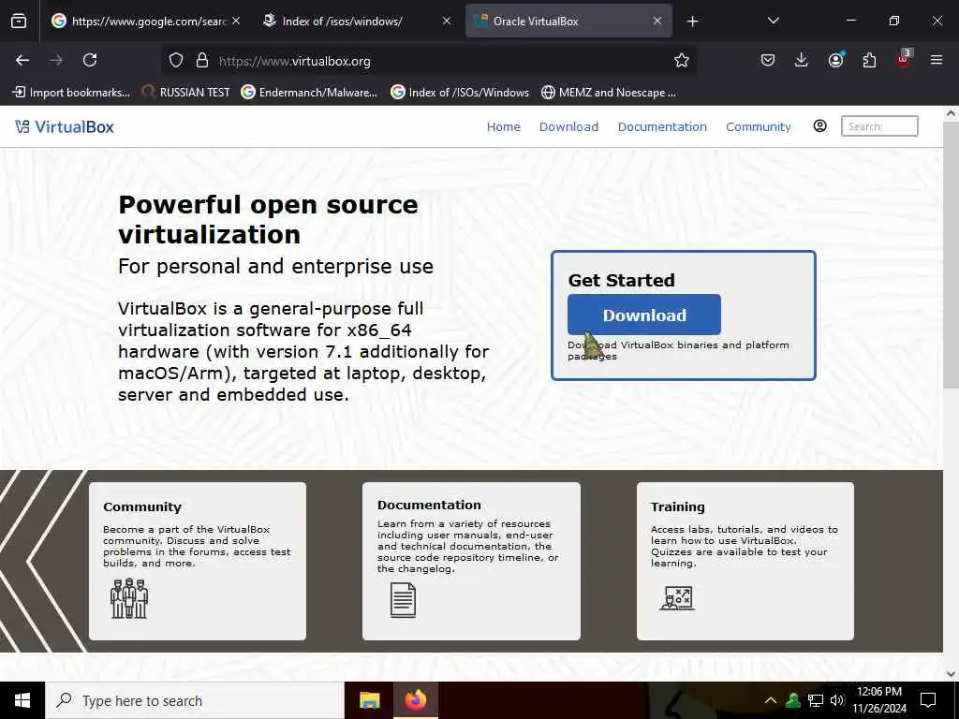
Task: Open Index of /ISOs/Windows bookmark
Action: tap(459, 93)
